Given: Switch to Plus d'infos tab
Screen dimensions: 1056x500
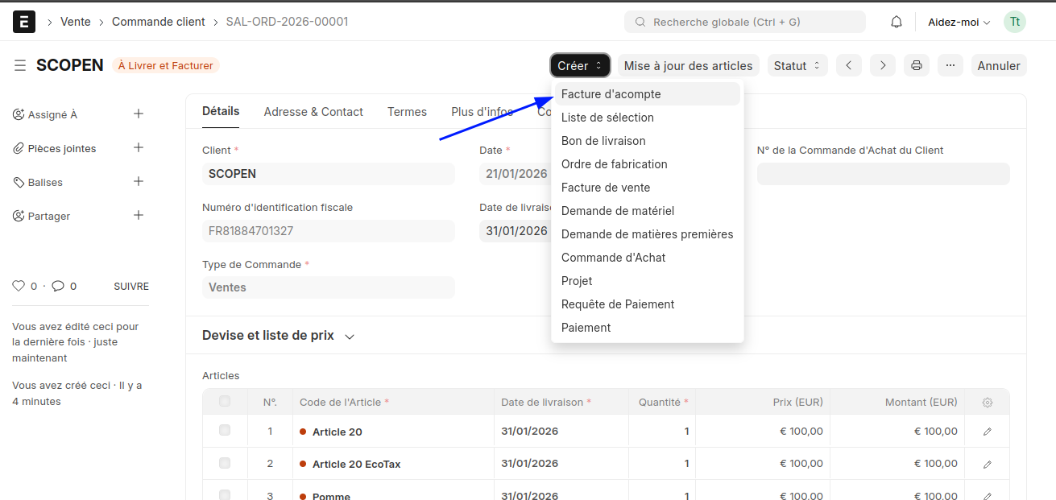Looking at the screenshot, I should (482, 112).
